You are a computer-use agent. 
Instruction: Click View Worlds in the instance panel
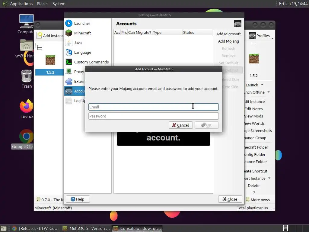[x=254, y=123]
